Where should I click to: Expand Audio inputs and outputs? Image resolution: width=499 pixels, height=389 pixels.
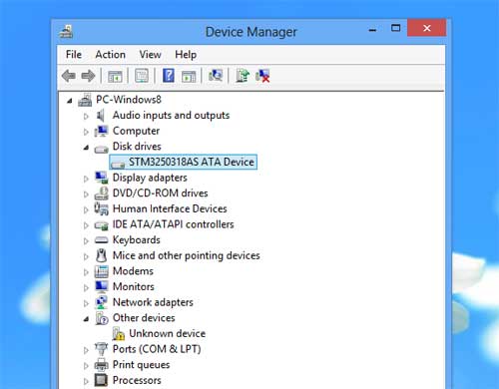[x=86, y=116]
